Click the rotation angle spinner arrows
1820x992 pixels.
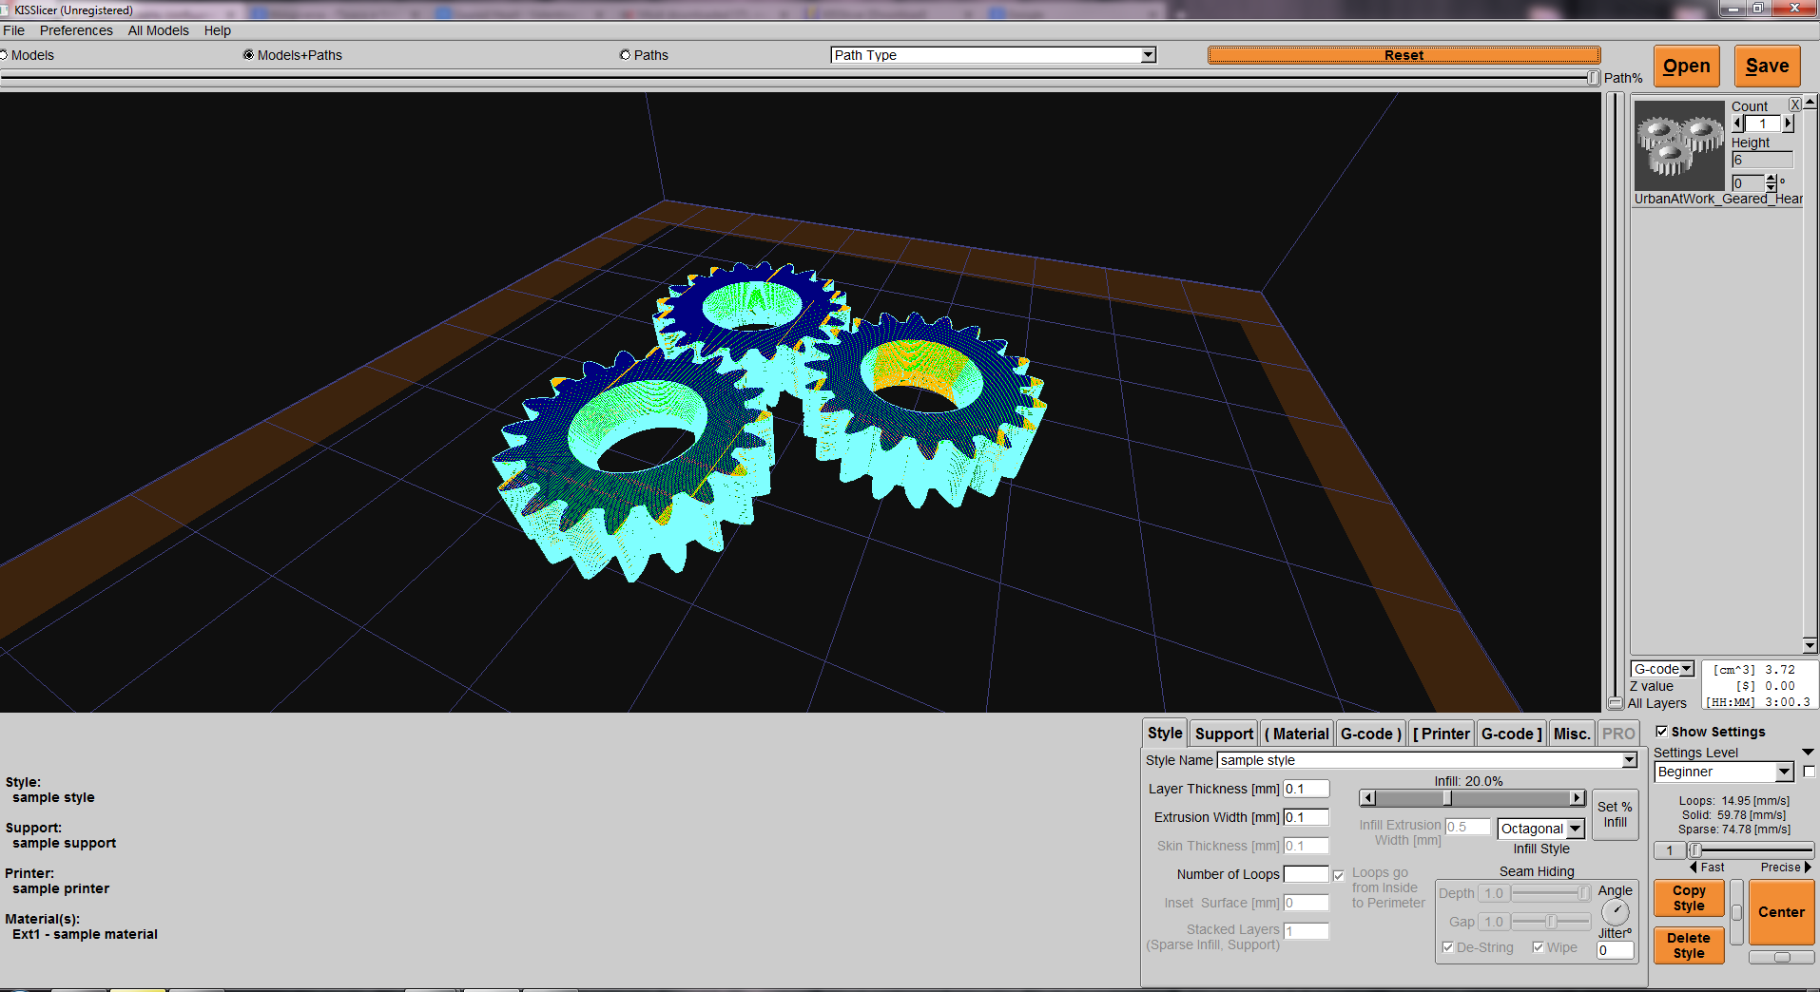tap(1771, 182)
